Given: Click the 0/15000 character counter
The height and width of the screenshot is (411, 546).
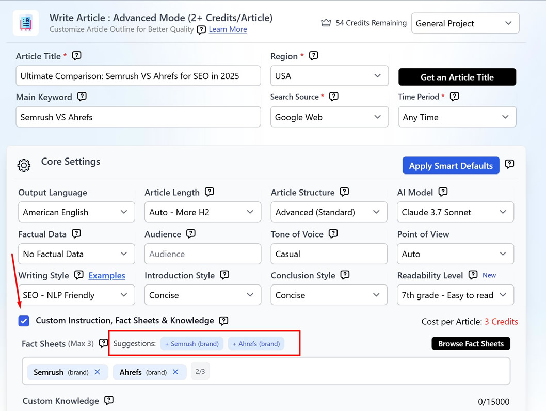Looking at the screenshot, I should pyautogui.click(x=493, y=402).
